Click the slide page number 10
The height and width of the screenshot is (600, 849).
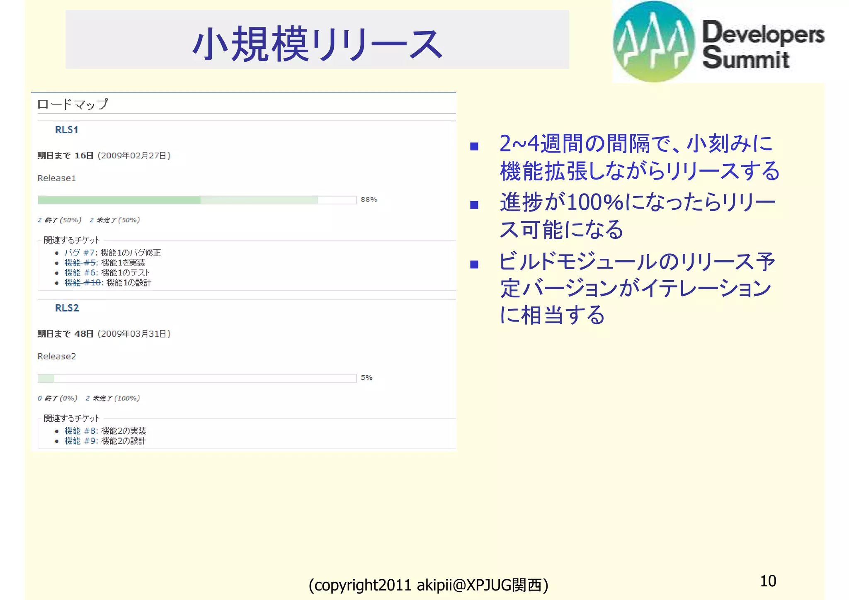point(768,581)
